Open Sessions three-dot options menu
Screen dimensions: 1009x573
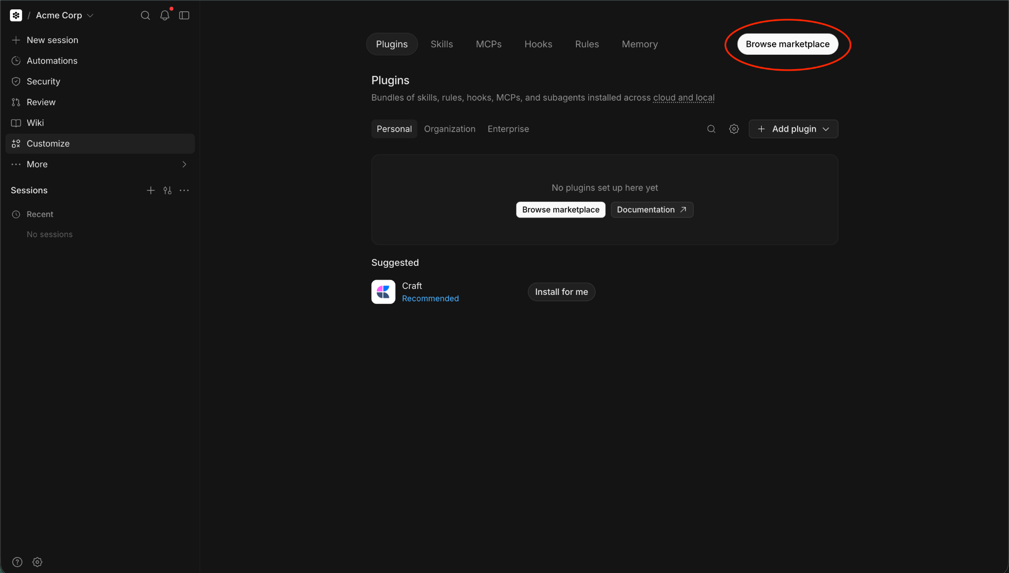coord(184,190)
